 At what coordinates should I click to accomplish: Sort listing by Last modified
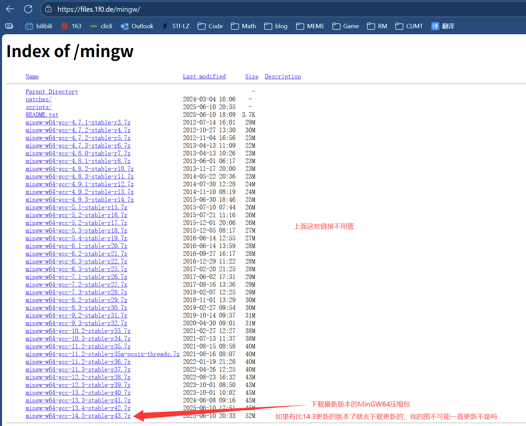pyautogui.click(x=204, y=77)
